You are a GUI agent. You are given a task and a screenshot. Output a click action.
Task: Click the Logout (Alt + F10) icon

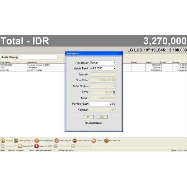[x=36, y=146]
